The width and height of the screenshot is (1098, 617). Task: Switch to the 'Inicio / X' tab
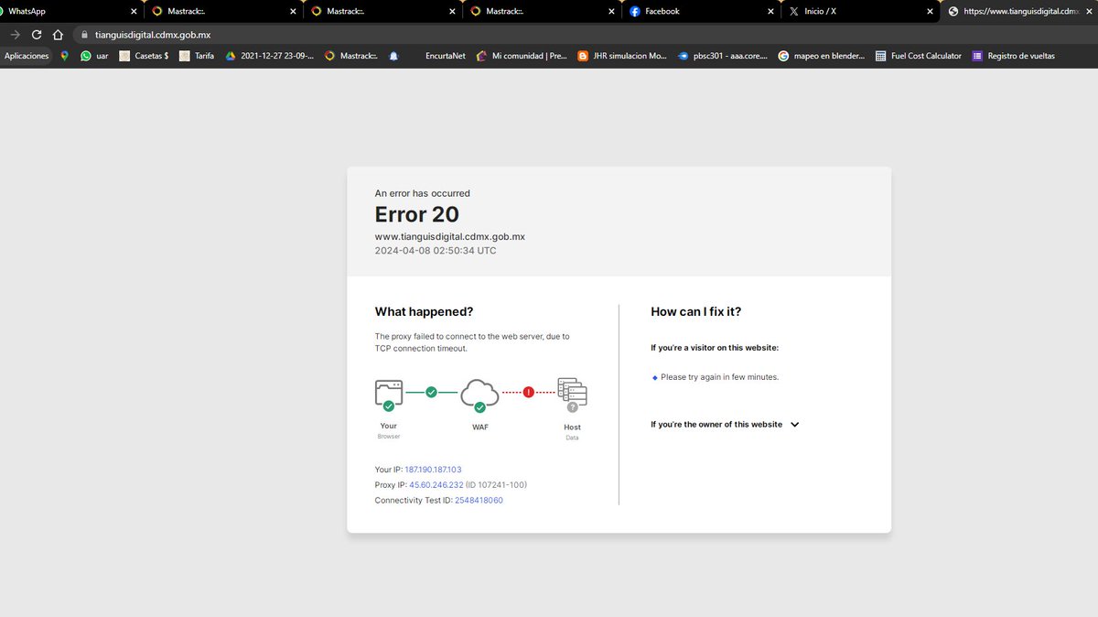pos(860,11)
